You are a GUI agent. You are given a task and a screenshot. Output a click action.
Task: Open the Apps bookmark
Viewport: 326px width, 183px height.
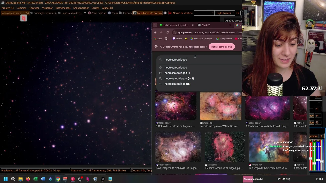[x=158, y=39]
